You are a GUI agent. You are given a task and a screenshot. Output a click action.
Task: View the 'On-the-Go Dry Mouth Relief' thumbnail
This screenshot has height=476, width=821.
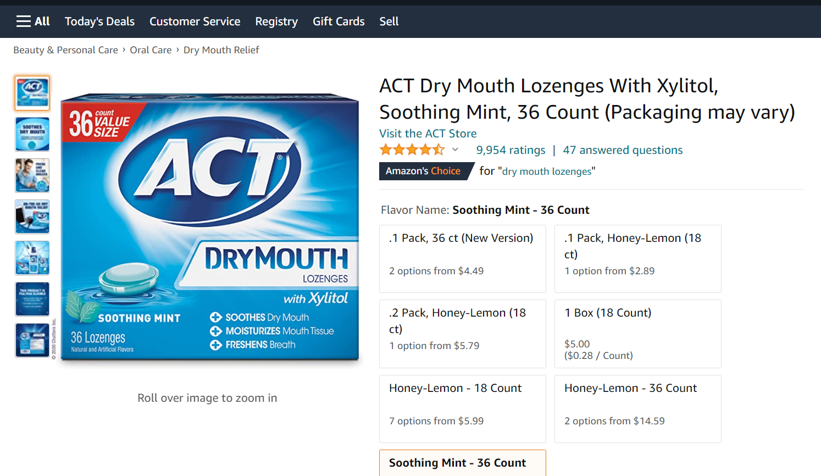tap(32, 217)
